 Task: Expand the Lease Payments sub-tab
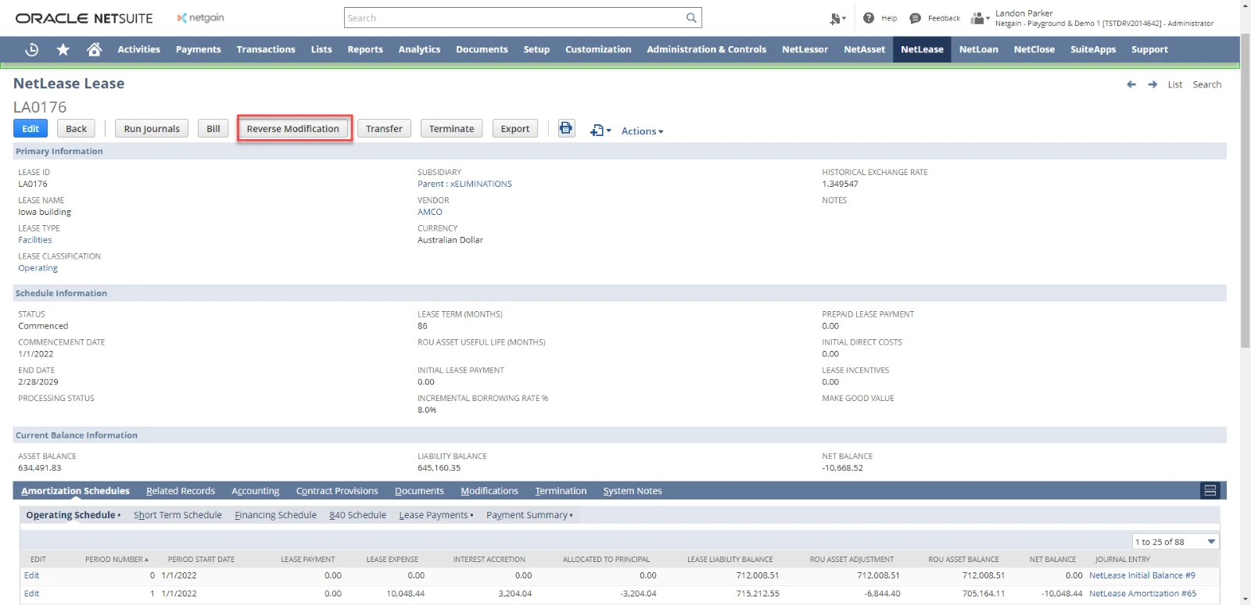tap(436, 515)
